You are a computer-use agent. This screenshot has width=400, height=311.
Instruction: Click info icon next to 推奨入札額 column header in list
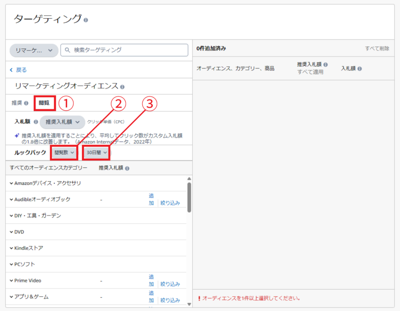[127, 168]
